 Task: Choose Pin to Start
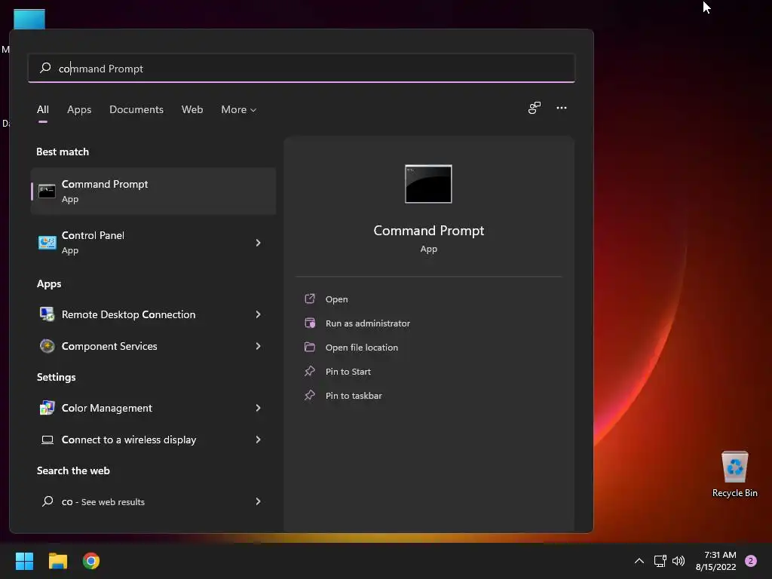click(348, 371)
